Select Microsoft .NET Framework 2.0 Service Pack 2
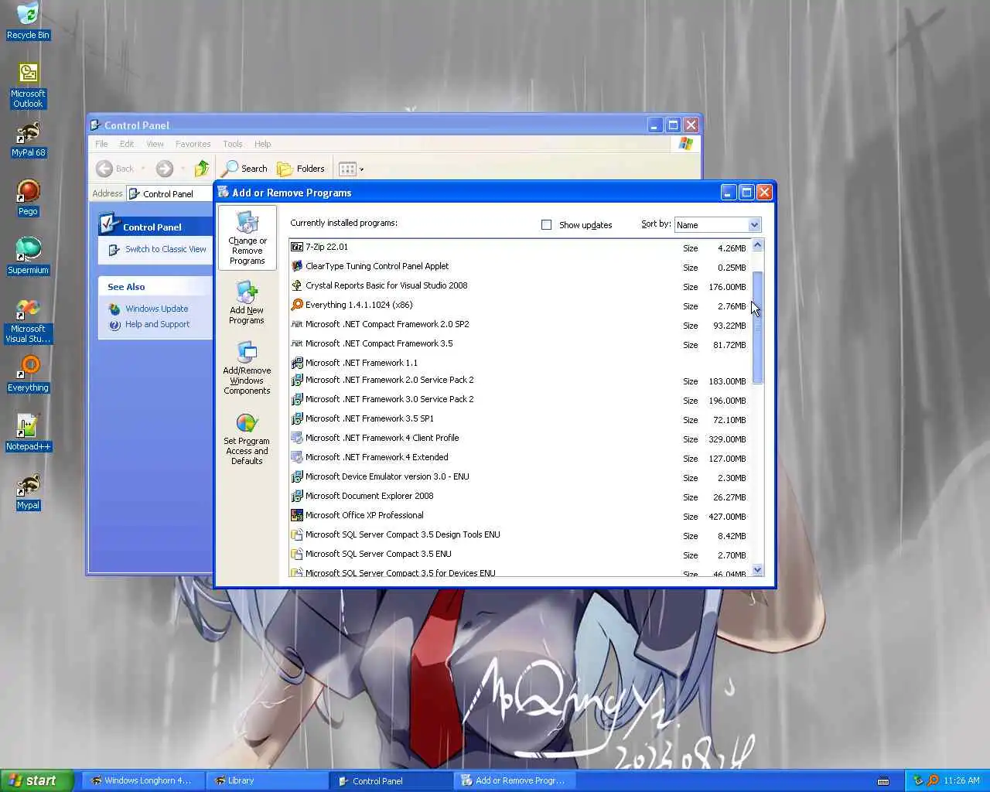This screenshot has width=990, height=792. (519, 380)
